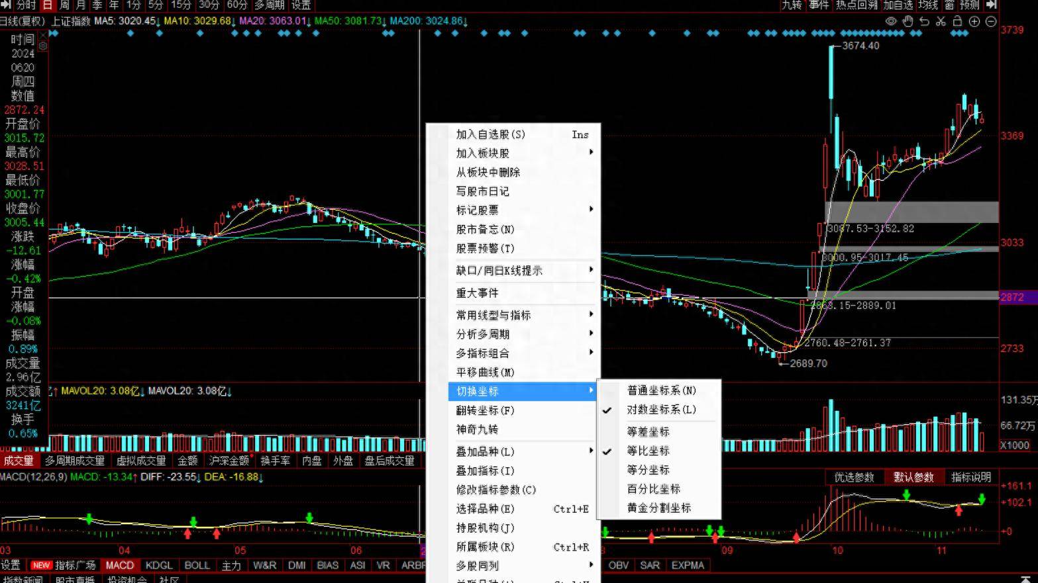The height and width of the screenshot is (583, 1038).
Task: Click the 热点回溯 button
Action: 856,5
